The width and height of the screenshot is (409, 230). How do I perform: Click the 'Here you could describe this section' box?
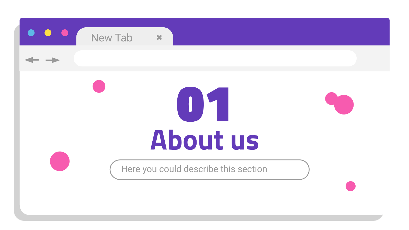coord(209,170)
